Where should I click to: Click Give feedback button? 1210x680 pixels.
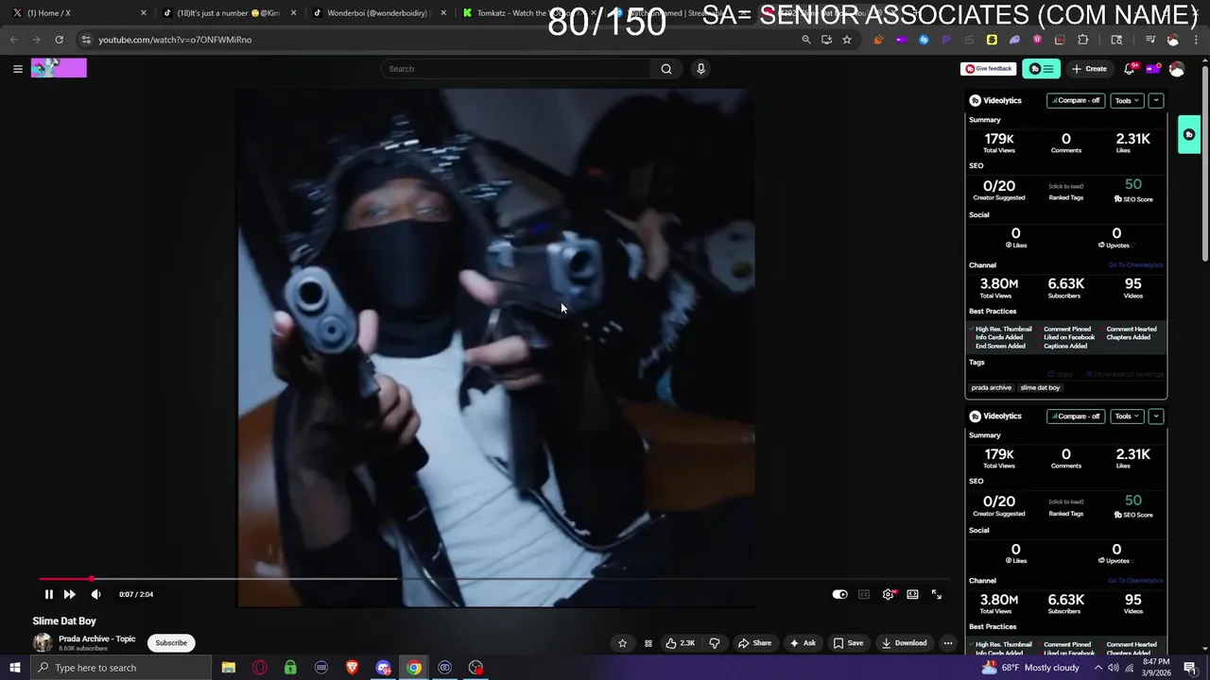click(x=989, y=69)
